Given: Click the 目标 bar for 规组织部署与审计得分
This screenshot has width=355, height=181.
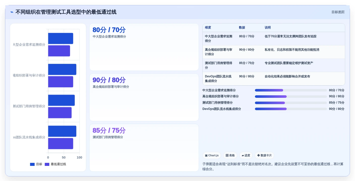Looking at the screenshot, I should [62, 69].
